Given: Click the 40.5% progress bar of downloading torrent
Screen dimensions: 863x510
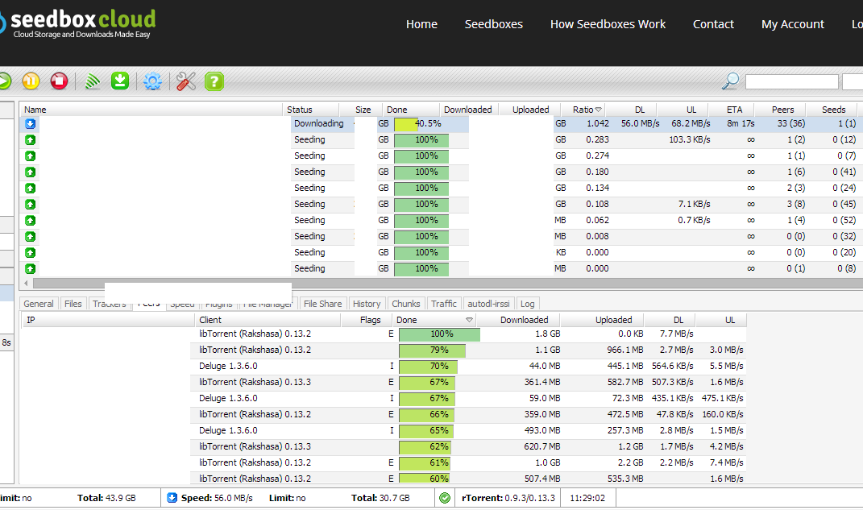Looking at the screenshot, I should (x=421, y=124).
